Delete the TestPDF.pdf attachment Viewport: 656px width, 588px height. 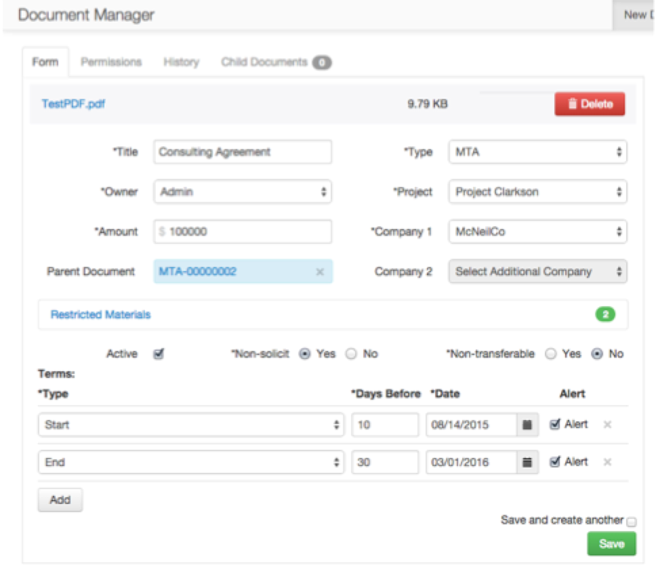(x=590, y=104)
